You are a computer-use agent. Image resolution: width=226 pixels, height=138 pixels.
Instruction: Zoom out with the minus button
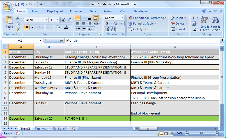pos(187,134)
